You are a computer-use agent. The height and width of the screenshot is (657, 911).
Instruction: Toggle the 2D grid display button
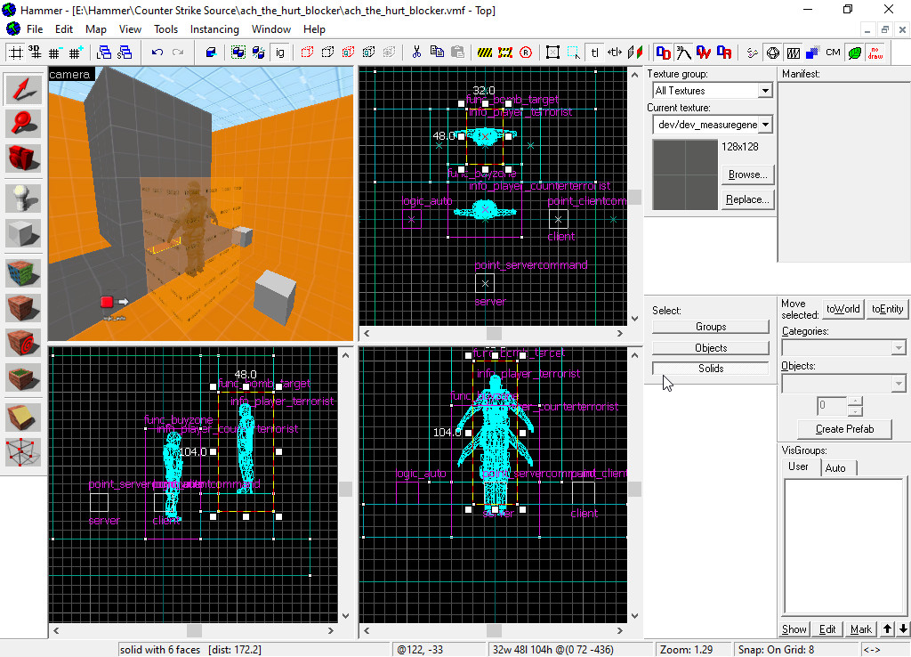[15, 53]
